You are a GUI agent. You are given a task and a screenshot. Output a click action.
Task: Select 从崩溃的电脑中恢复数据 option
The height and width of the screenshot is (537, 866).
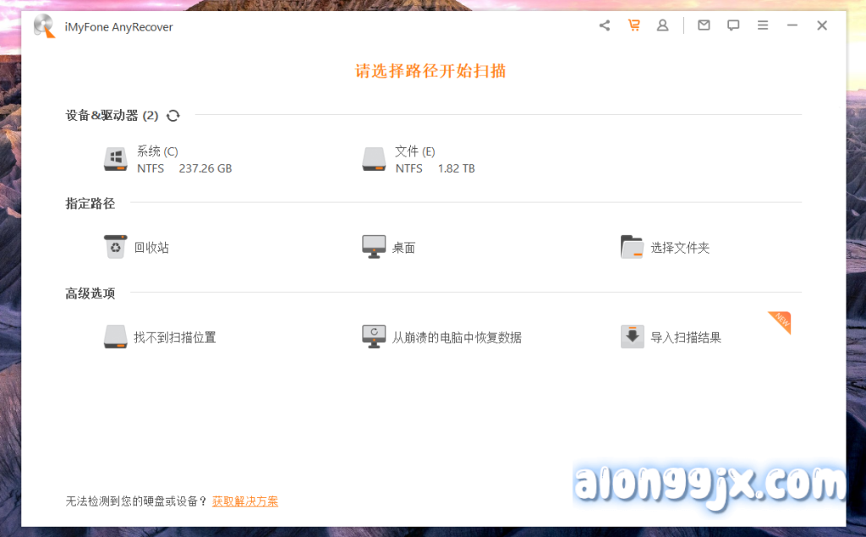[457, 337]
